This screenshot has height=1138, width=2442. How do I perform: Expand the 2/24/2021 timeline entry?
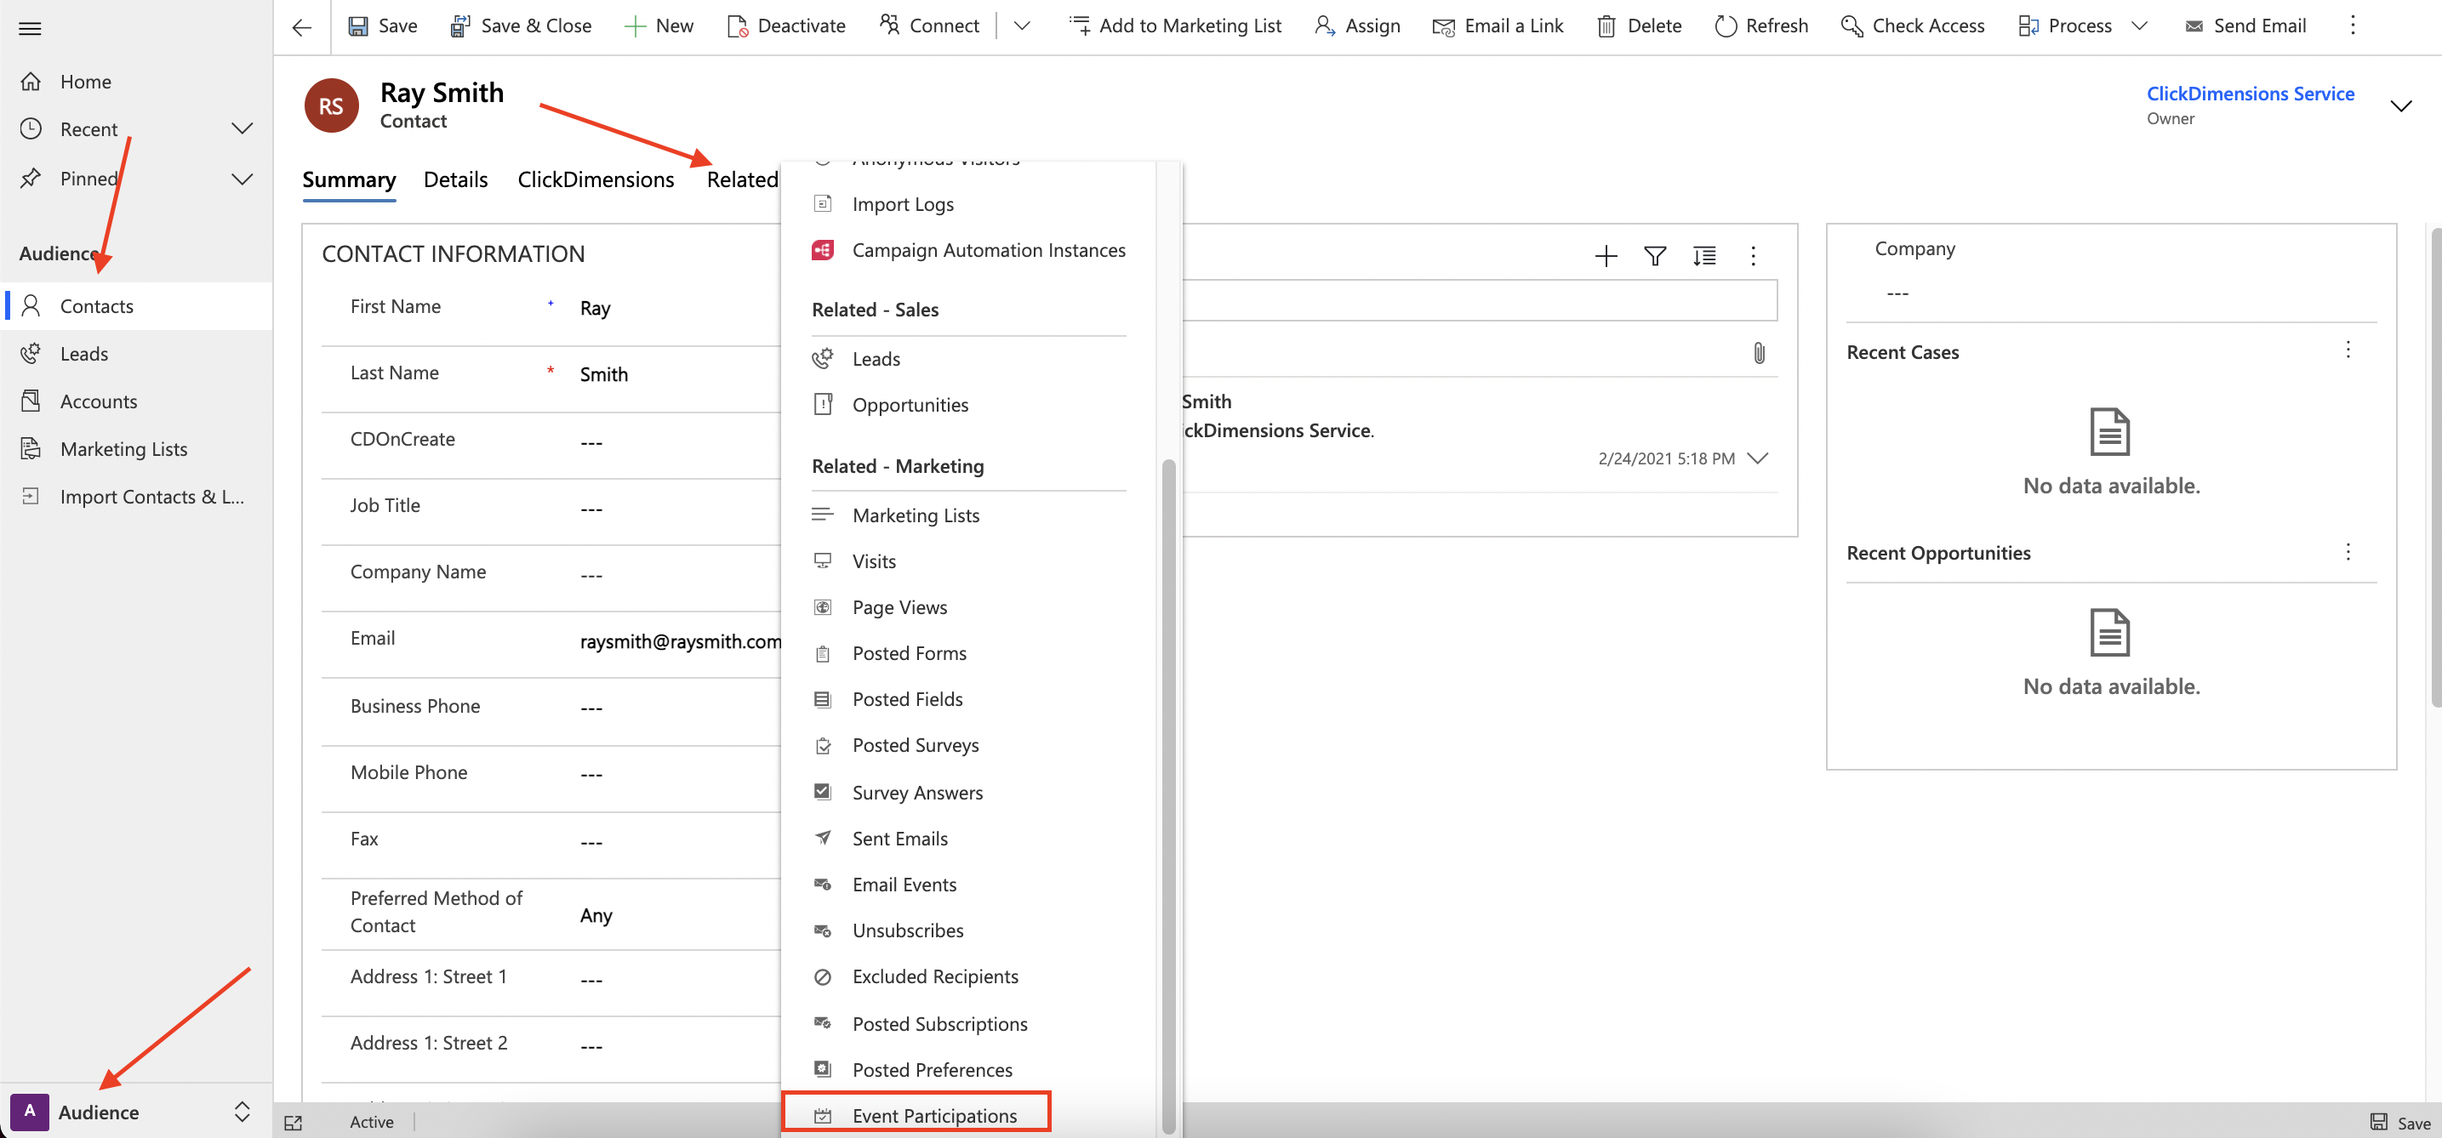(1758, 458)
